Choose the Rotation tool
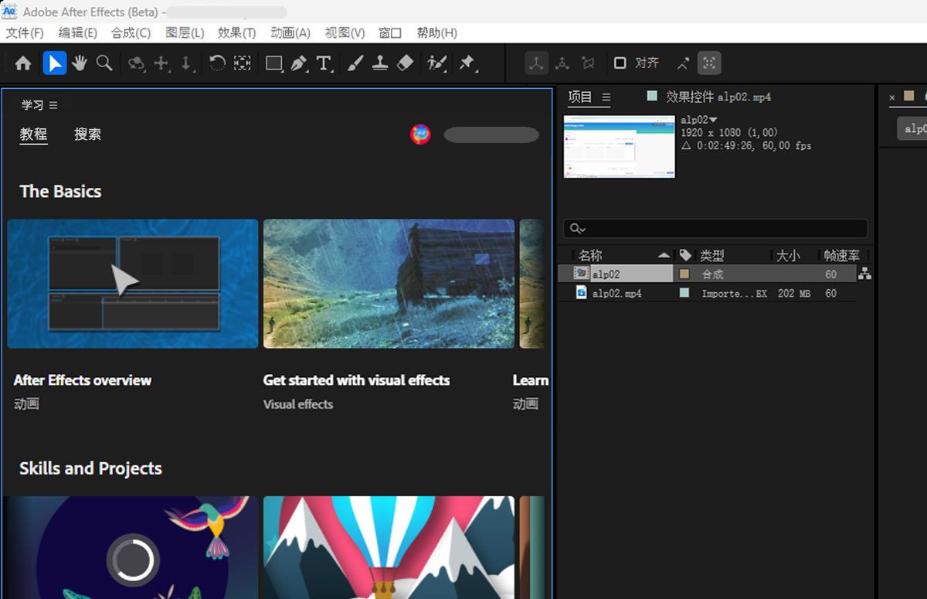 (217, 63)
